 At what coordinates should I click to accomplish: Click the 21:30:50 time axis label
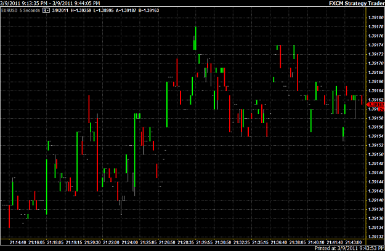click(x=223, y=242)
